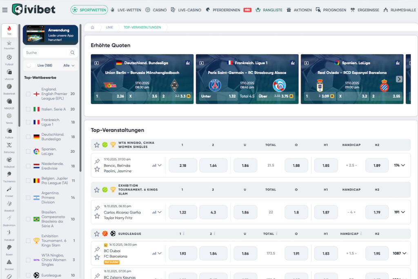Pin the BC Dubai vs FC Barcelona match
The width and height of the screenshot is (418, 279).
(x=97, y=250)
